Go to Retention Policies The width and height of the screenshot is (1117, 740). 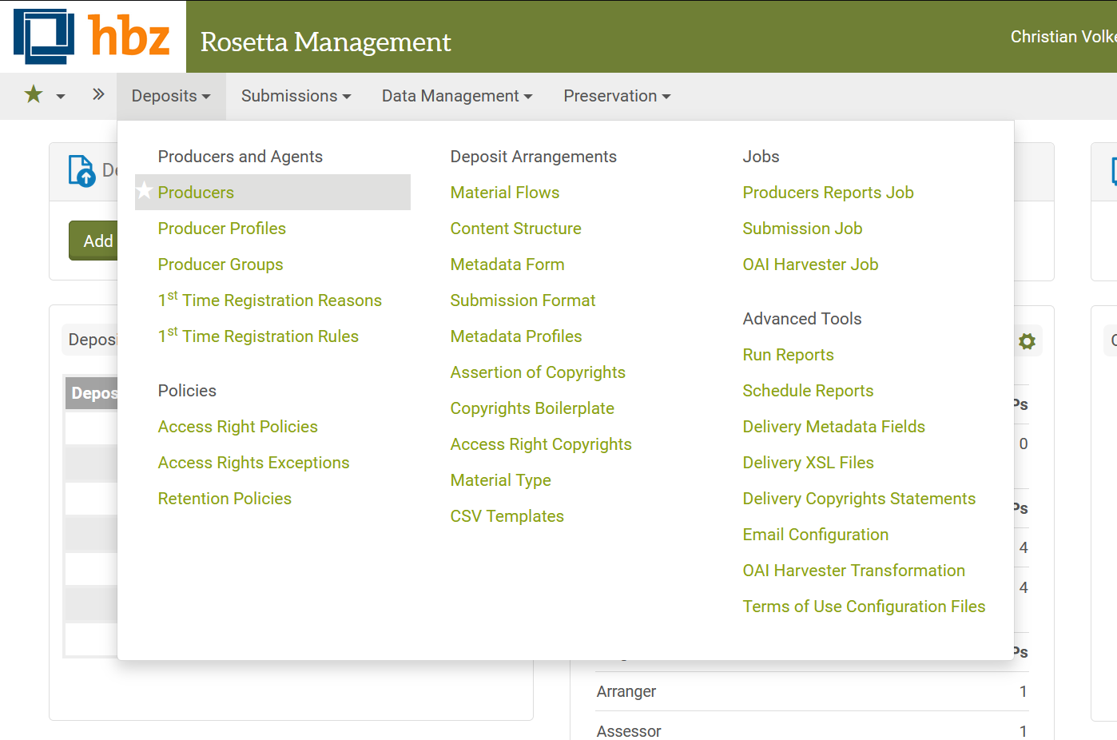click(x=225, y=499)
